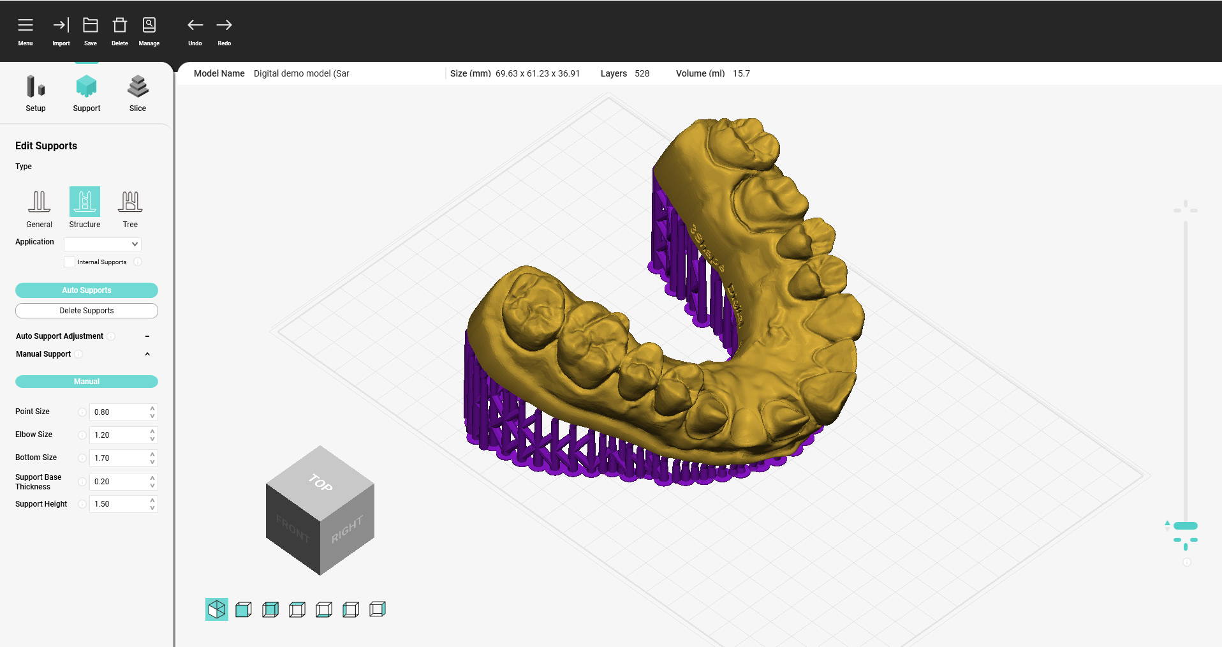Select General support type
This screenshot has height=647, width=1222.
click(39, 208)
